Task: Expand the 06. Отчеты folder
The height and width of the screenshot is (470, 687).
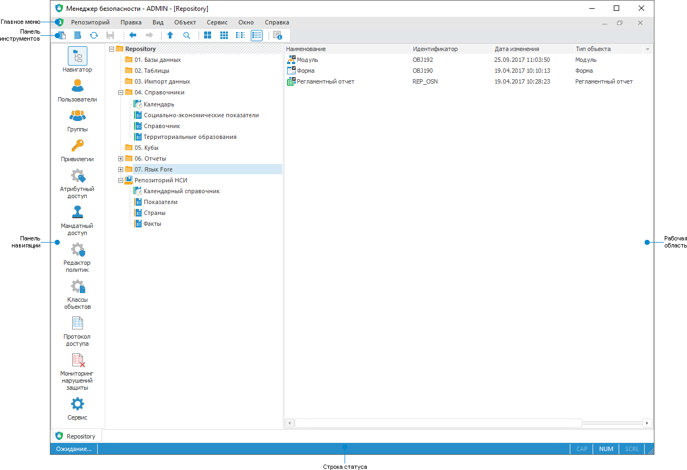Action: [x=120, y=158]
